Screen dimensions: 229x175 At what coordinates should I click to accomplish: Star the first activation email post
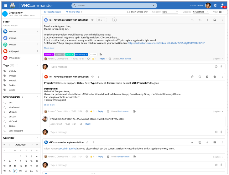coord(92,20)
